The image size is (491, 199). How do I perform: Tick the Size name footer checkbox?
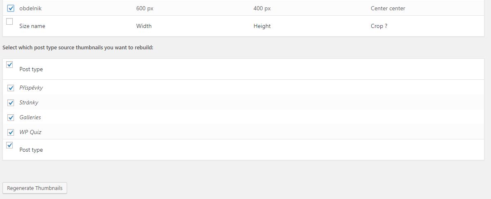coord(10,21)
